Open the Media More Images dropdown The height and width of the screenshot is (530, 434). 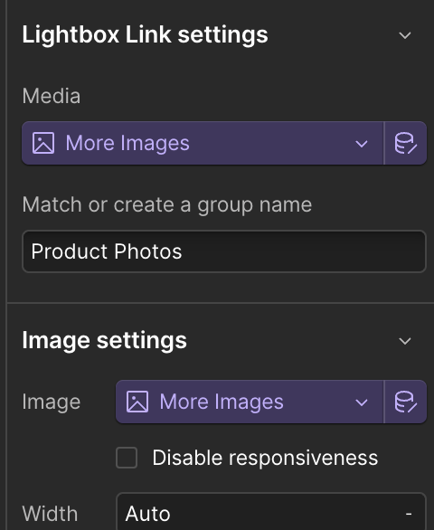click(x=203, y=143)
